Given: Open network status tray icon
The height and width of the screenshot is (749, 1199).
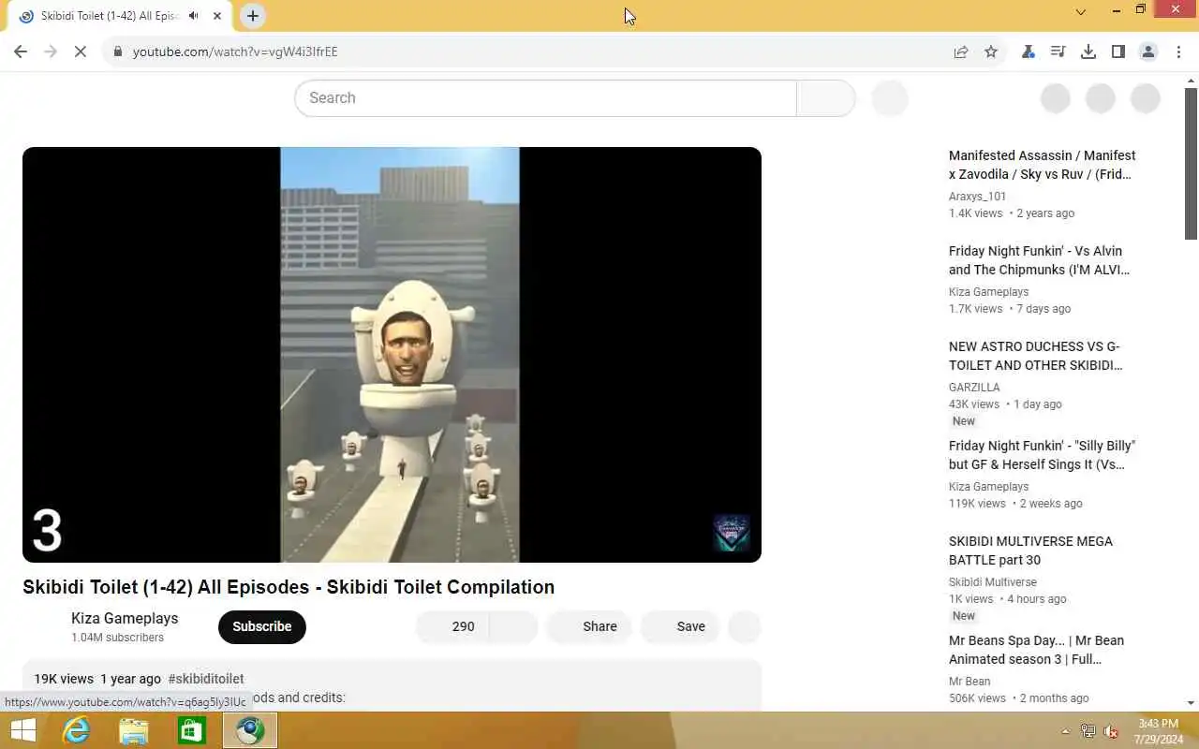Looking at the screenshot, I should [x=1088, y=731].
